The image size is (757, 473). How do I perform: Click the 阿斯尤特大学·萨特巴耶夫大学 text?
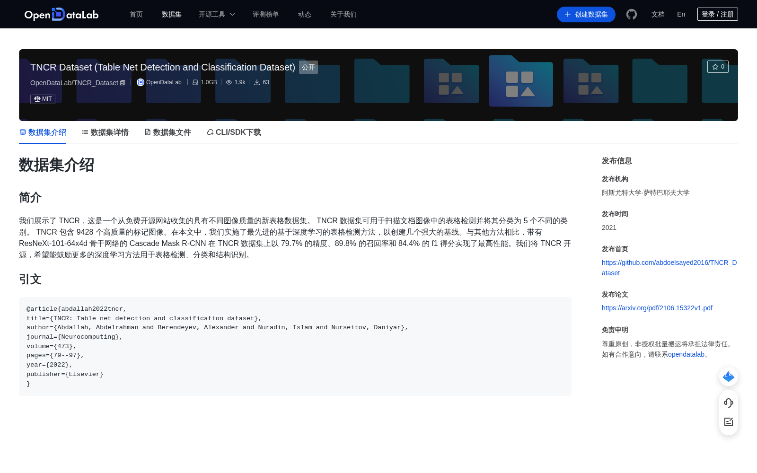646,193
